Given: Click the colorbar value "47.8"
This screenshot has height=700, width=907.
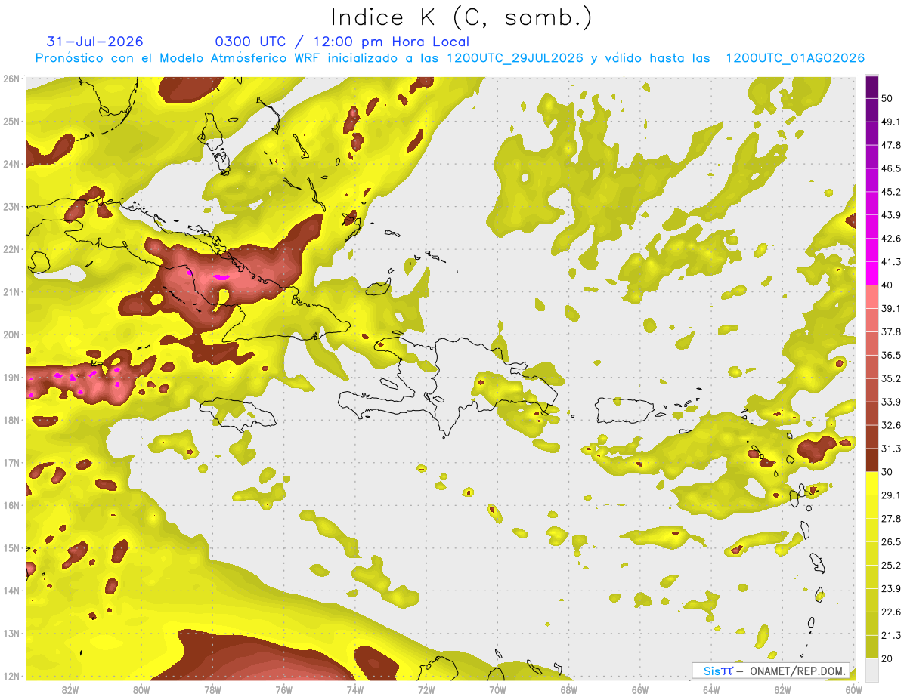Looking at the screenshot, I should click(890, 145).
